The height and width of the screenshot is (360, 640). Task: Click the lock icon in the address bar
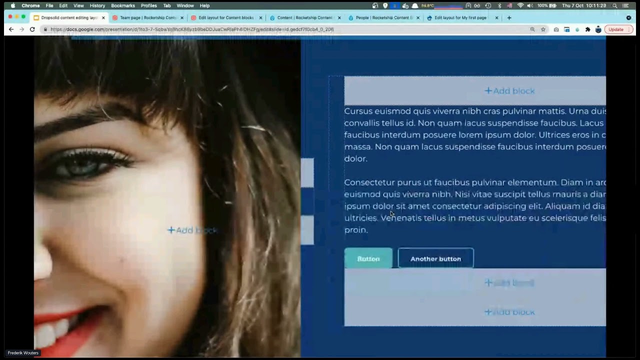click(x=45, y=29)
